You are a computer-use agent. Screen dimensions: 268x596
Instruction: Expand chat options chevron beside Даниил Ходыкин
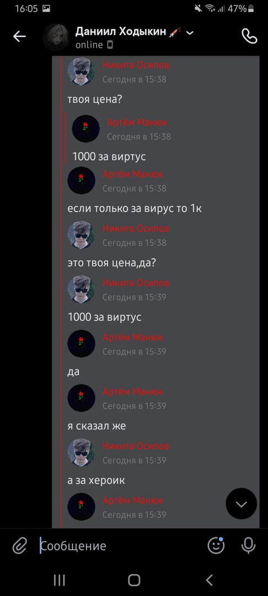click(x=190, y=33)
